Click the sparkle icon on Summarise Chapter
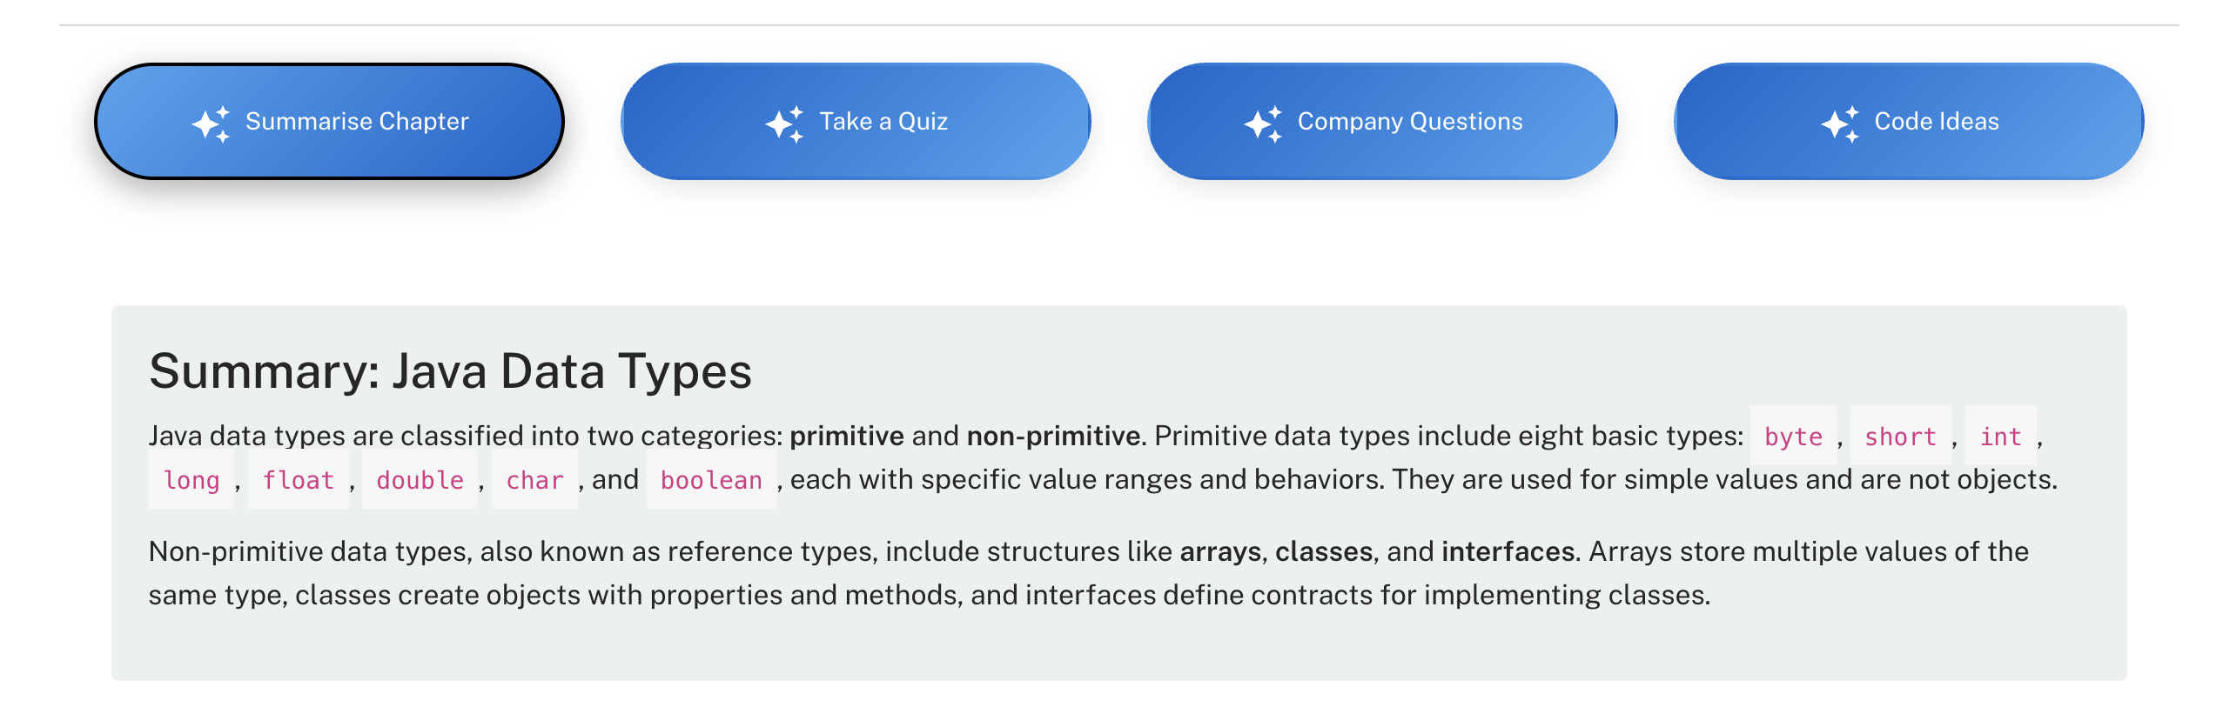2223x727 pixels. click(x=211, y=123)
